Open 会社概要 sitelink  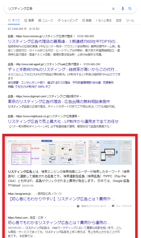click(13, 83)
